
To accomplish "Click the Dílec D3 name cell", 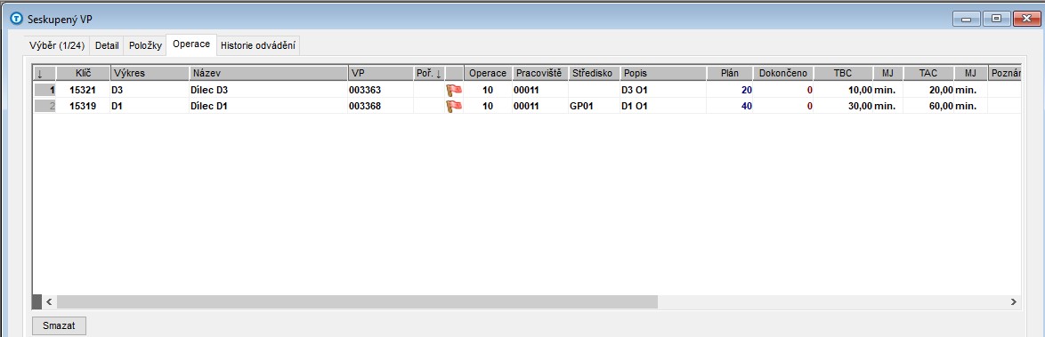I will [x=269, y=89].
